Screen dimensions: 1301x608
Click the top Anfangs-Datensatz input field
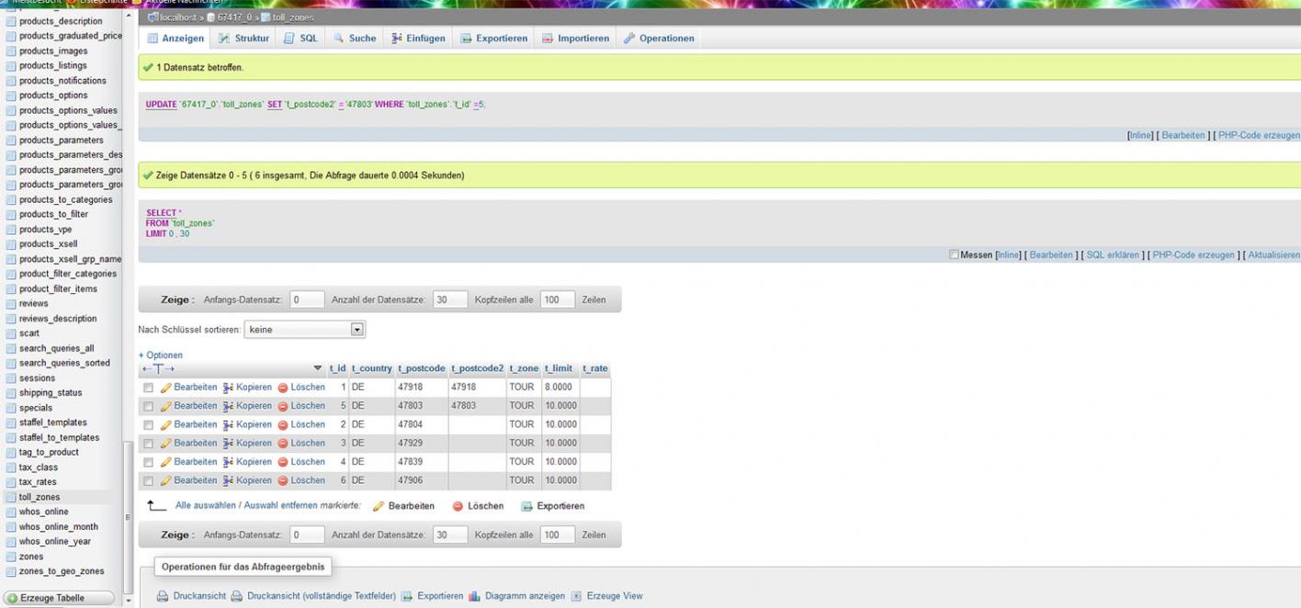tap(307, 299)
